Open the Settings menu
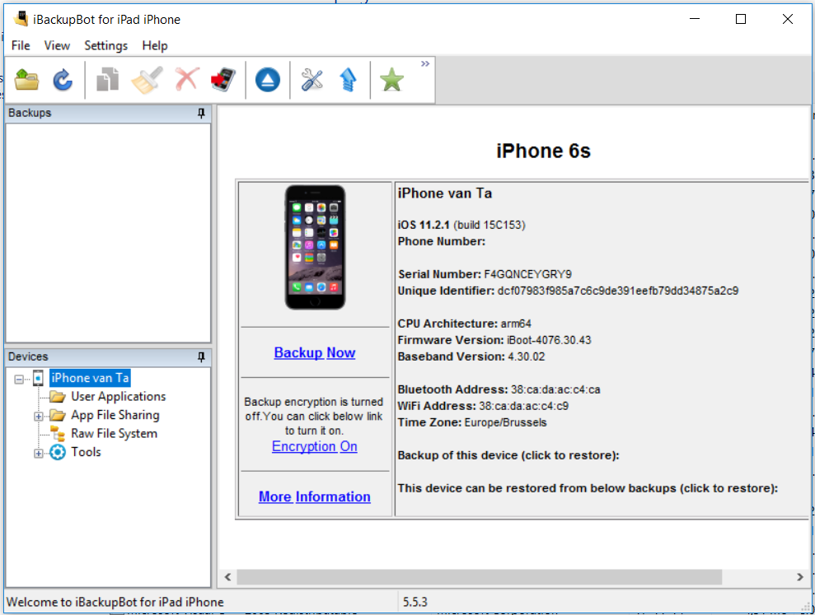The height and width of the screenshot is (615, 815). (x=105, y=45)
